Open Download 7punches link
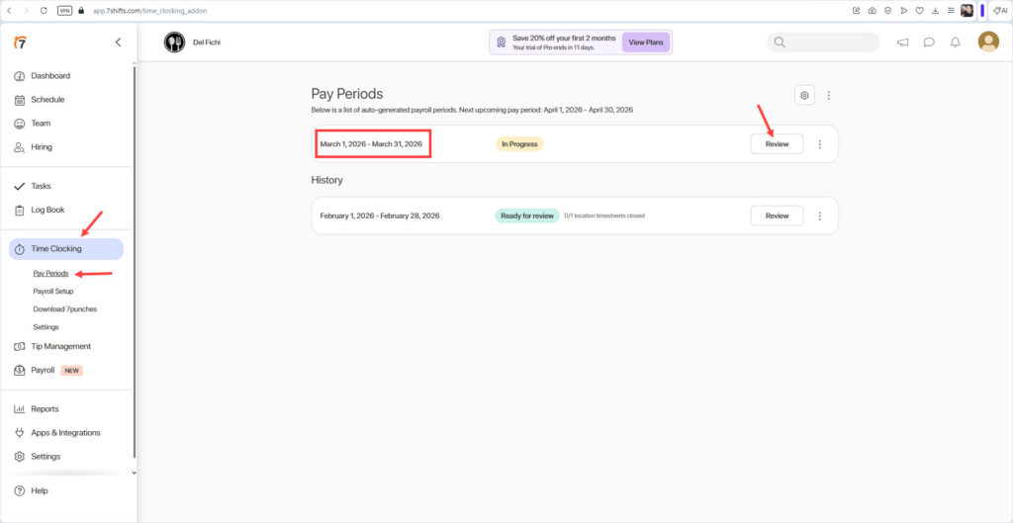This screenshot has height=523, width=1013. tap(64, 309)
